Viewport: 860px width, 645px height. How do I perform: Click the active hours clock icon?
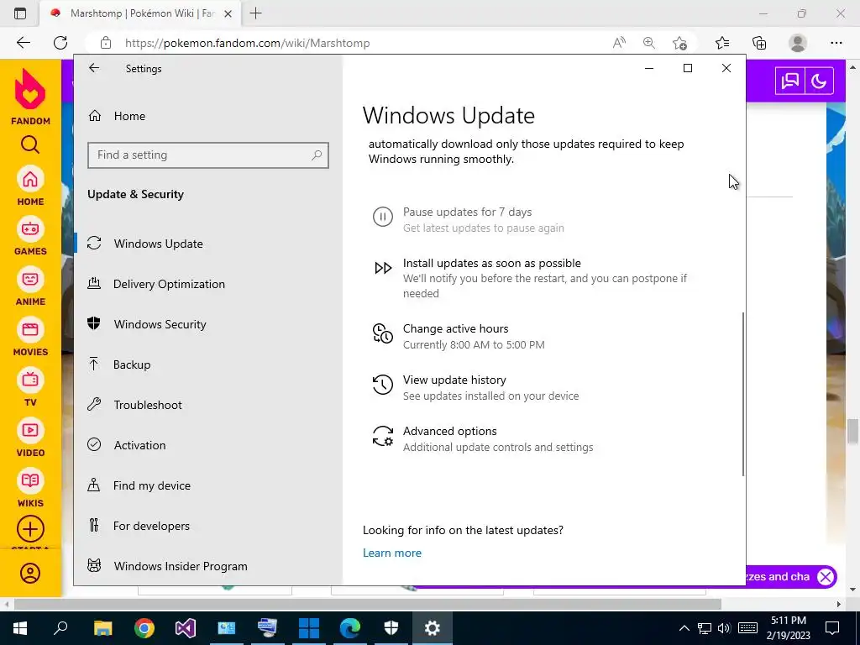tap(383, 333)
